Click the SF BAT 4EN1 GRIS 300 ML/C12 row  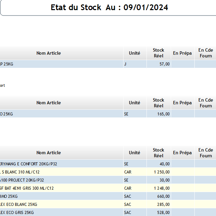(x=27, y=188)
